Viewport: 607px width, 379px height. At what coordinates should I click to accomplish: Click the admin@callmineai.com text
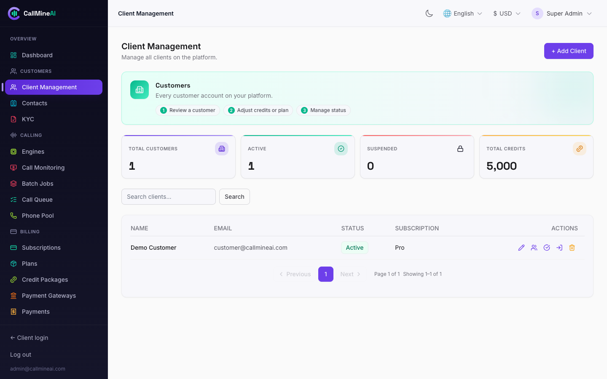[x=38, y=369]
